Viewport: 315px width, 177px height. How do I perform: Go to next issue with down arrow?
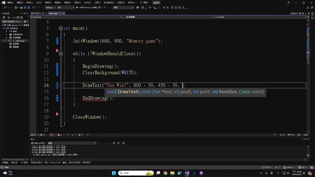pyautogui.click(x=72, y=135)
